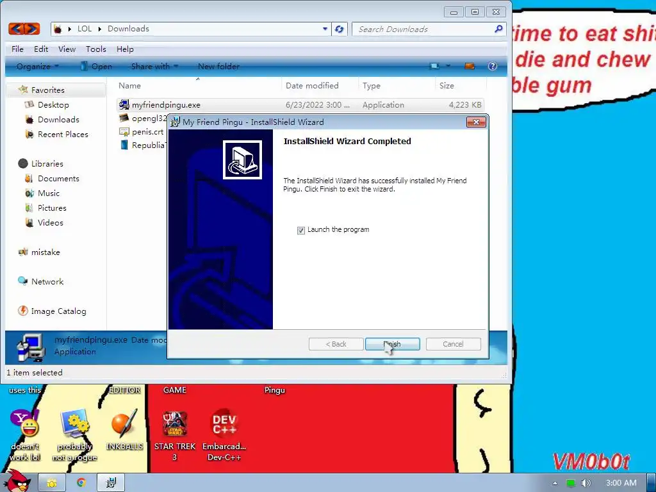656x492 pixels.
Task: Select Downloads in the Favorites sidebar
Action: click(58, 120)
